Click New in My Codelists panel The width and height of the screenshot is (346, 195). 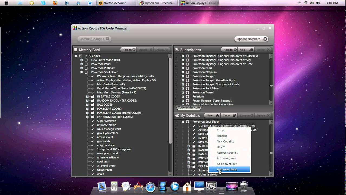212,115
